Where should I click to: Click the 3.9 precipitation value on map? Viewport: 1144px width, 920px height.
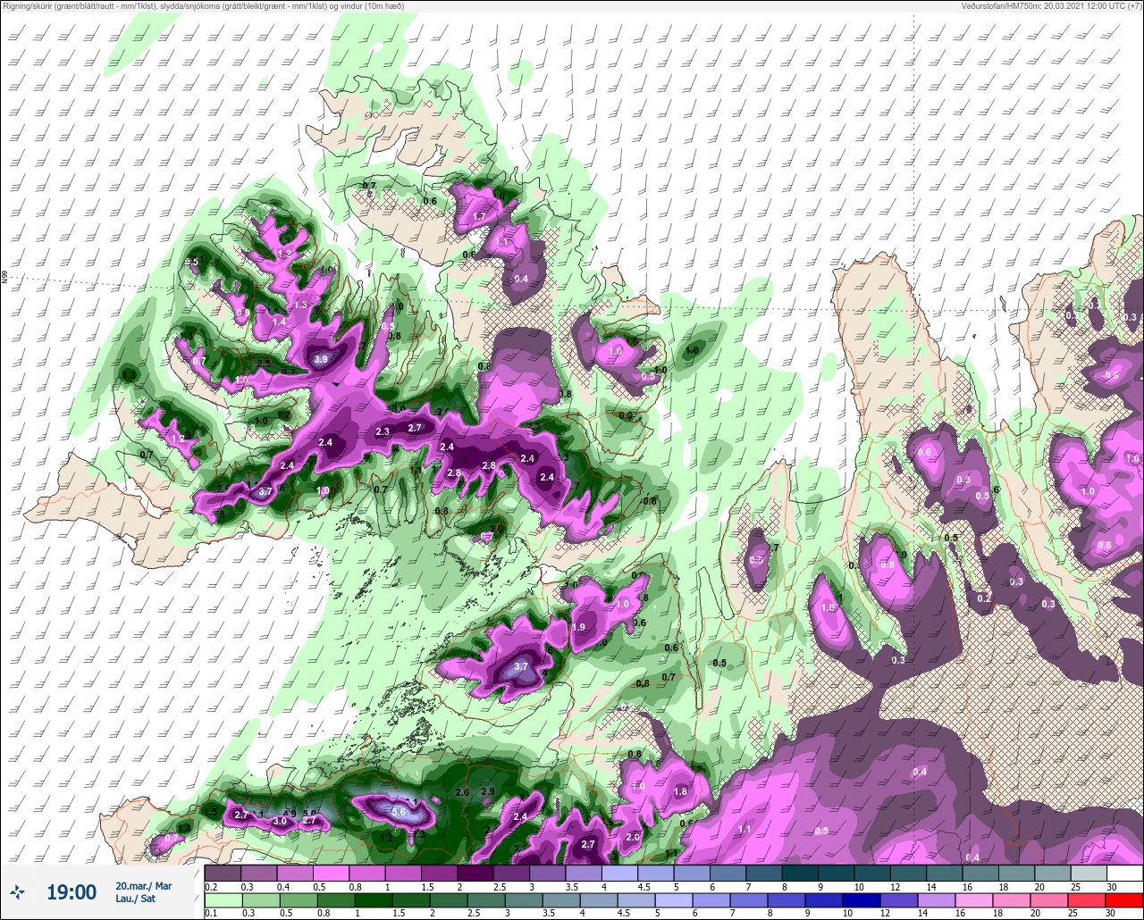click(x=322, y=359)
